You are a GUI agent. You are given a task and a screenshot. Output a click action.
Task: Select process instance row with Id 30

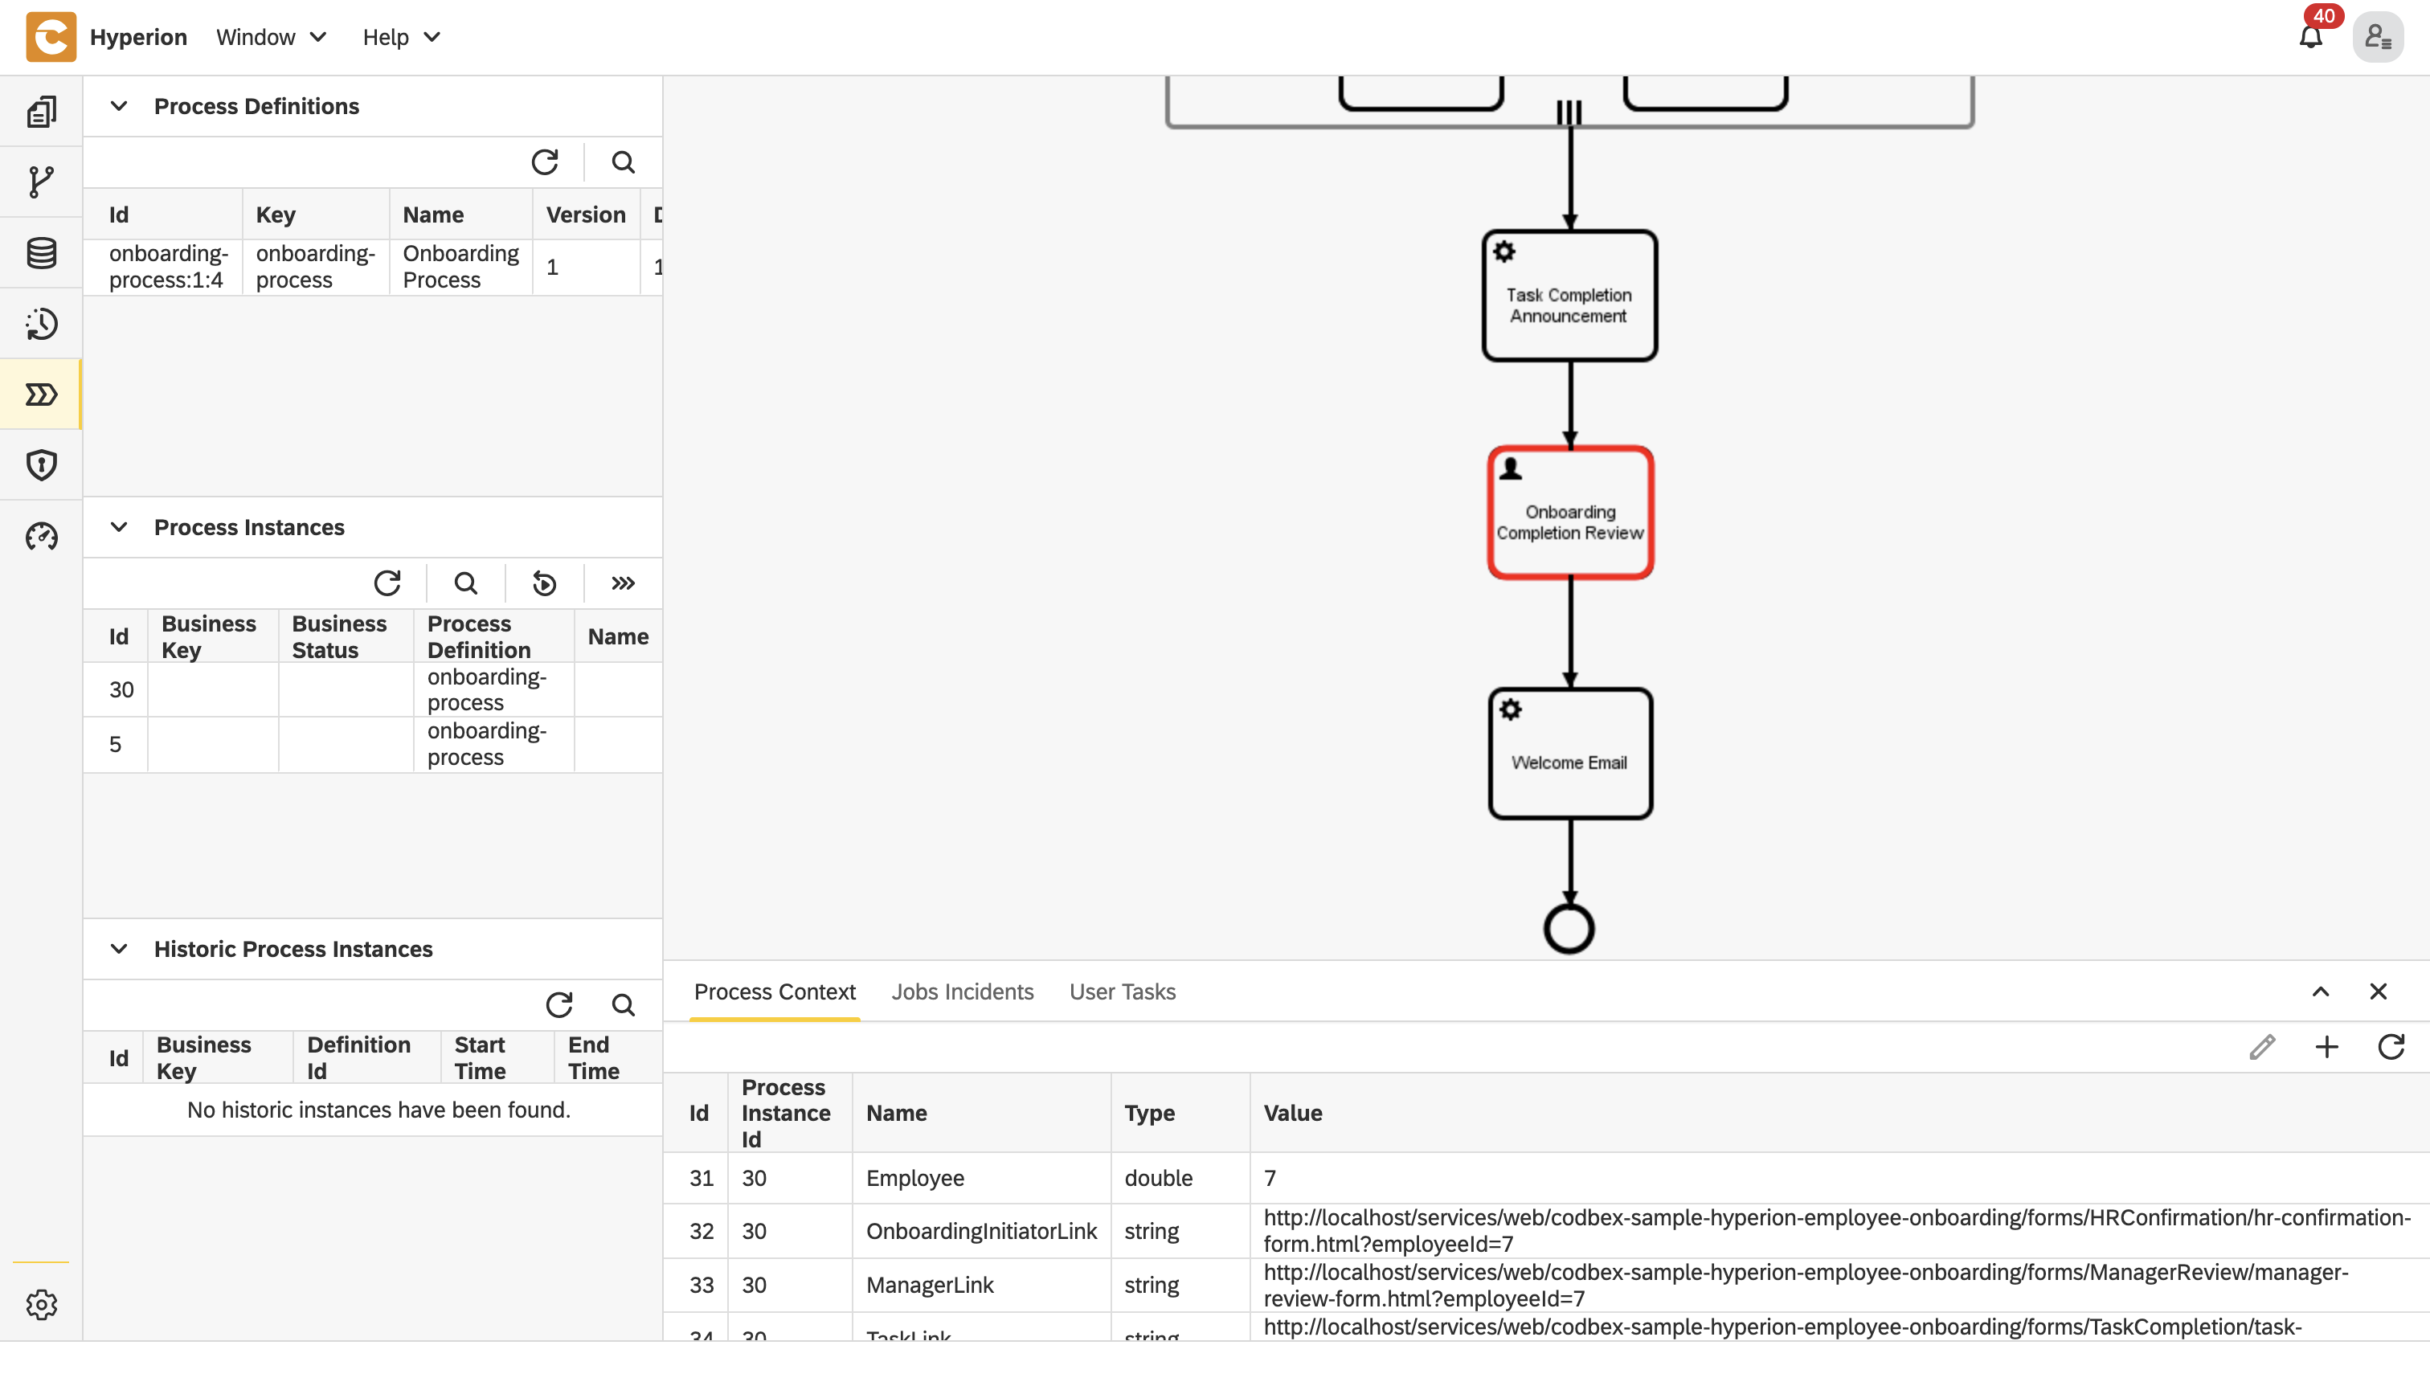[x=372, y=690]
